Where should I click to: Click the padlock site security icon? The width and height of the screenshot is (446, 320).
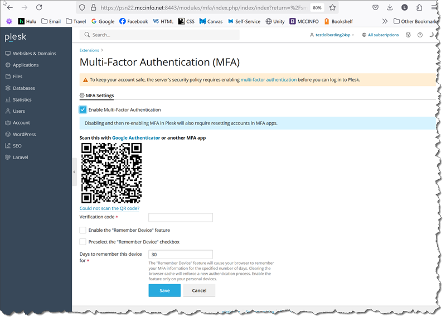93,8
